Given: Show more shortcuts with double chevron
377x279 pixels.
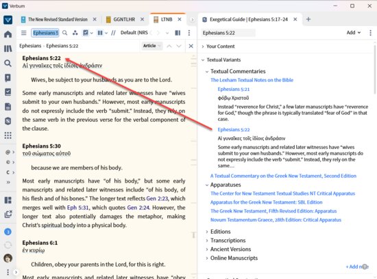Looking at the screenshot, I should pyautogui.click(x=8, y=183).
